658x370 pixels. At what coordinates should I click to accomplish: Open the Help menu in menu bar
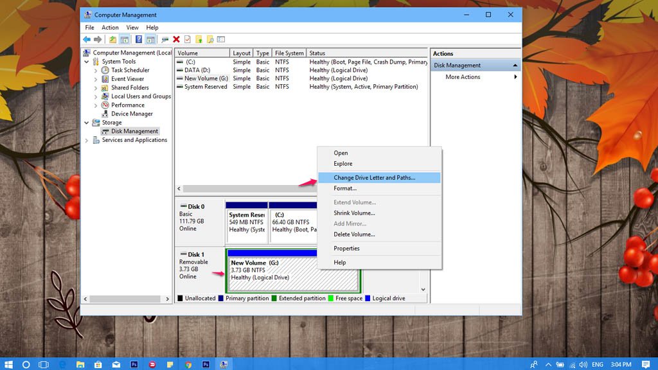click(152, 27)
